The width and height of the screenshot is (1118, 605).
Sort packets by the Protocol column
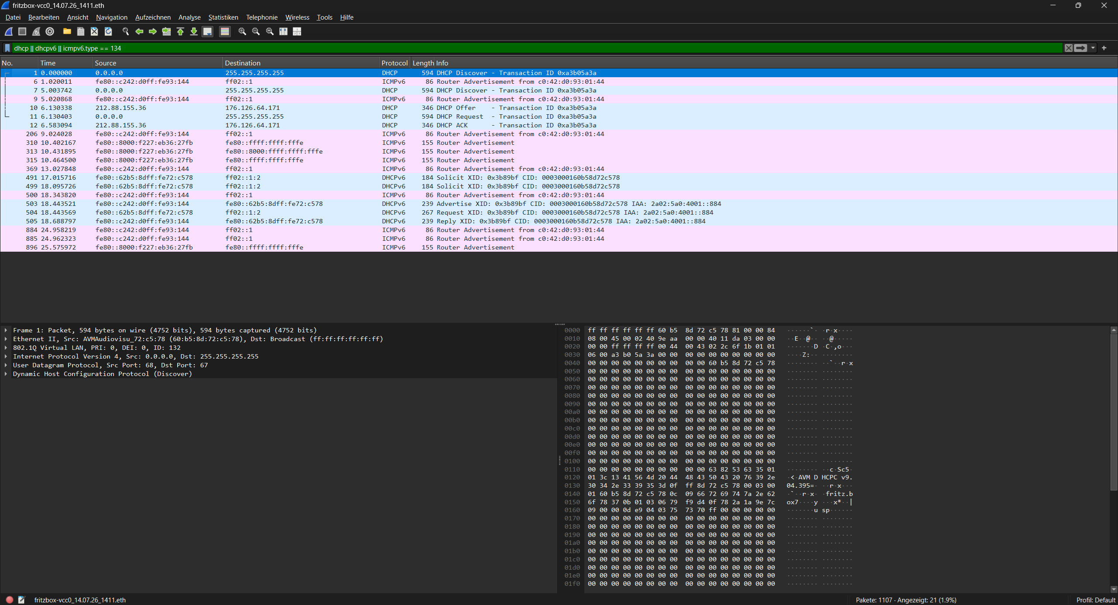tap(395, 63)
